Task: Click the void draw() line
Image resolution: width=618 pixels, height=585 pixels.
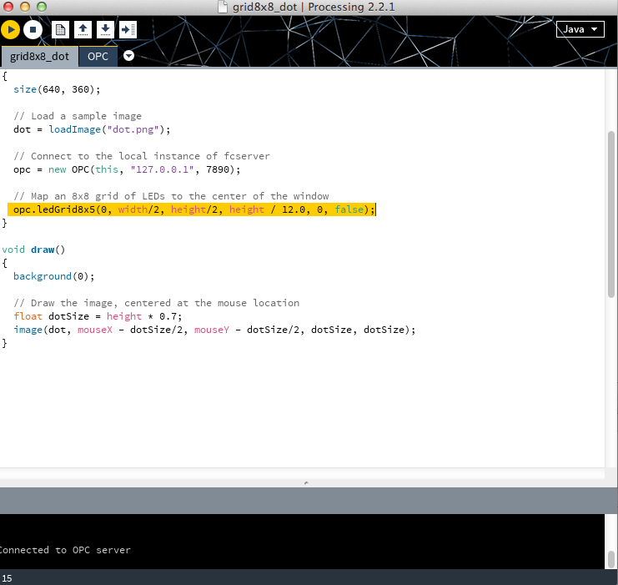Action: tap(33, 250)
